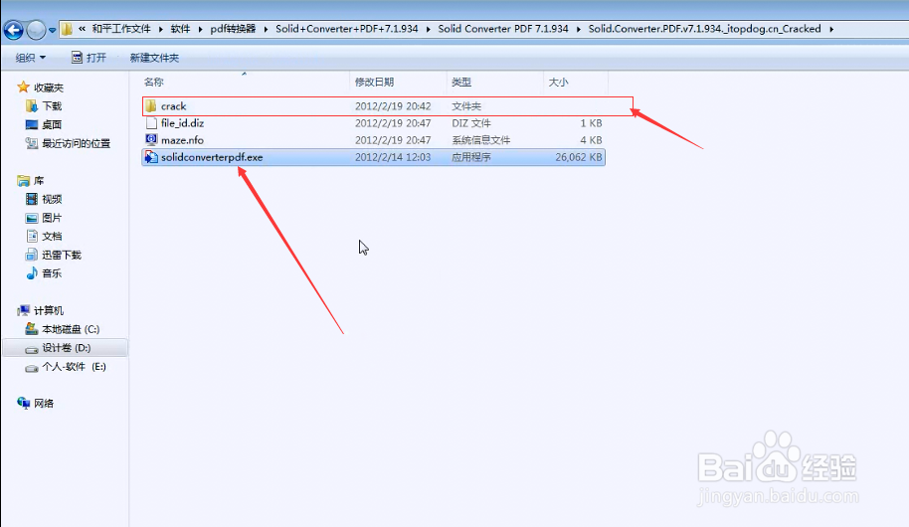909x527 pixels.
Task: Click the 文档 library icon
Action: (32, 236)
